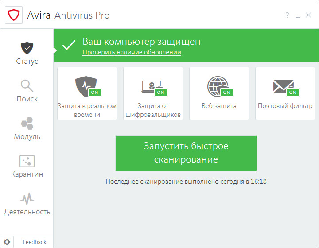This screenshot has height=248, width=319.
Task: Click the green checkmark status icon
Action: (x=69, y=46)
